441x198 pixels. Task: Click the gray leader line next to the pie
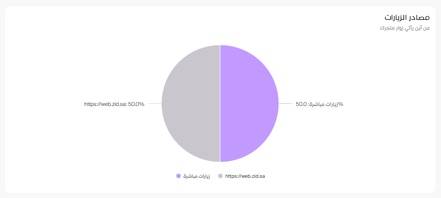point(155,103)
